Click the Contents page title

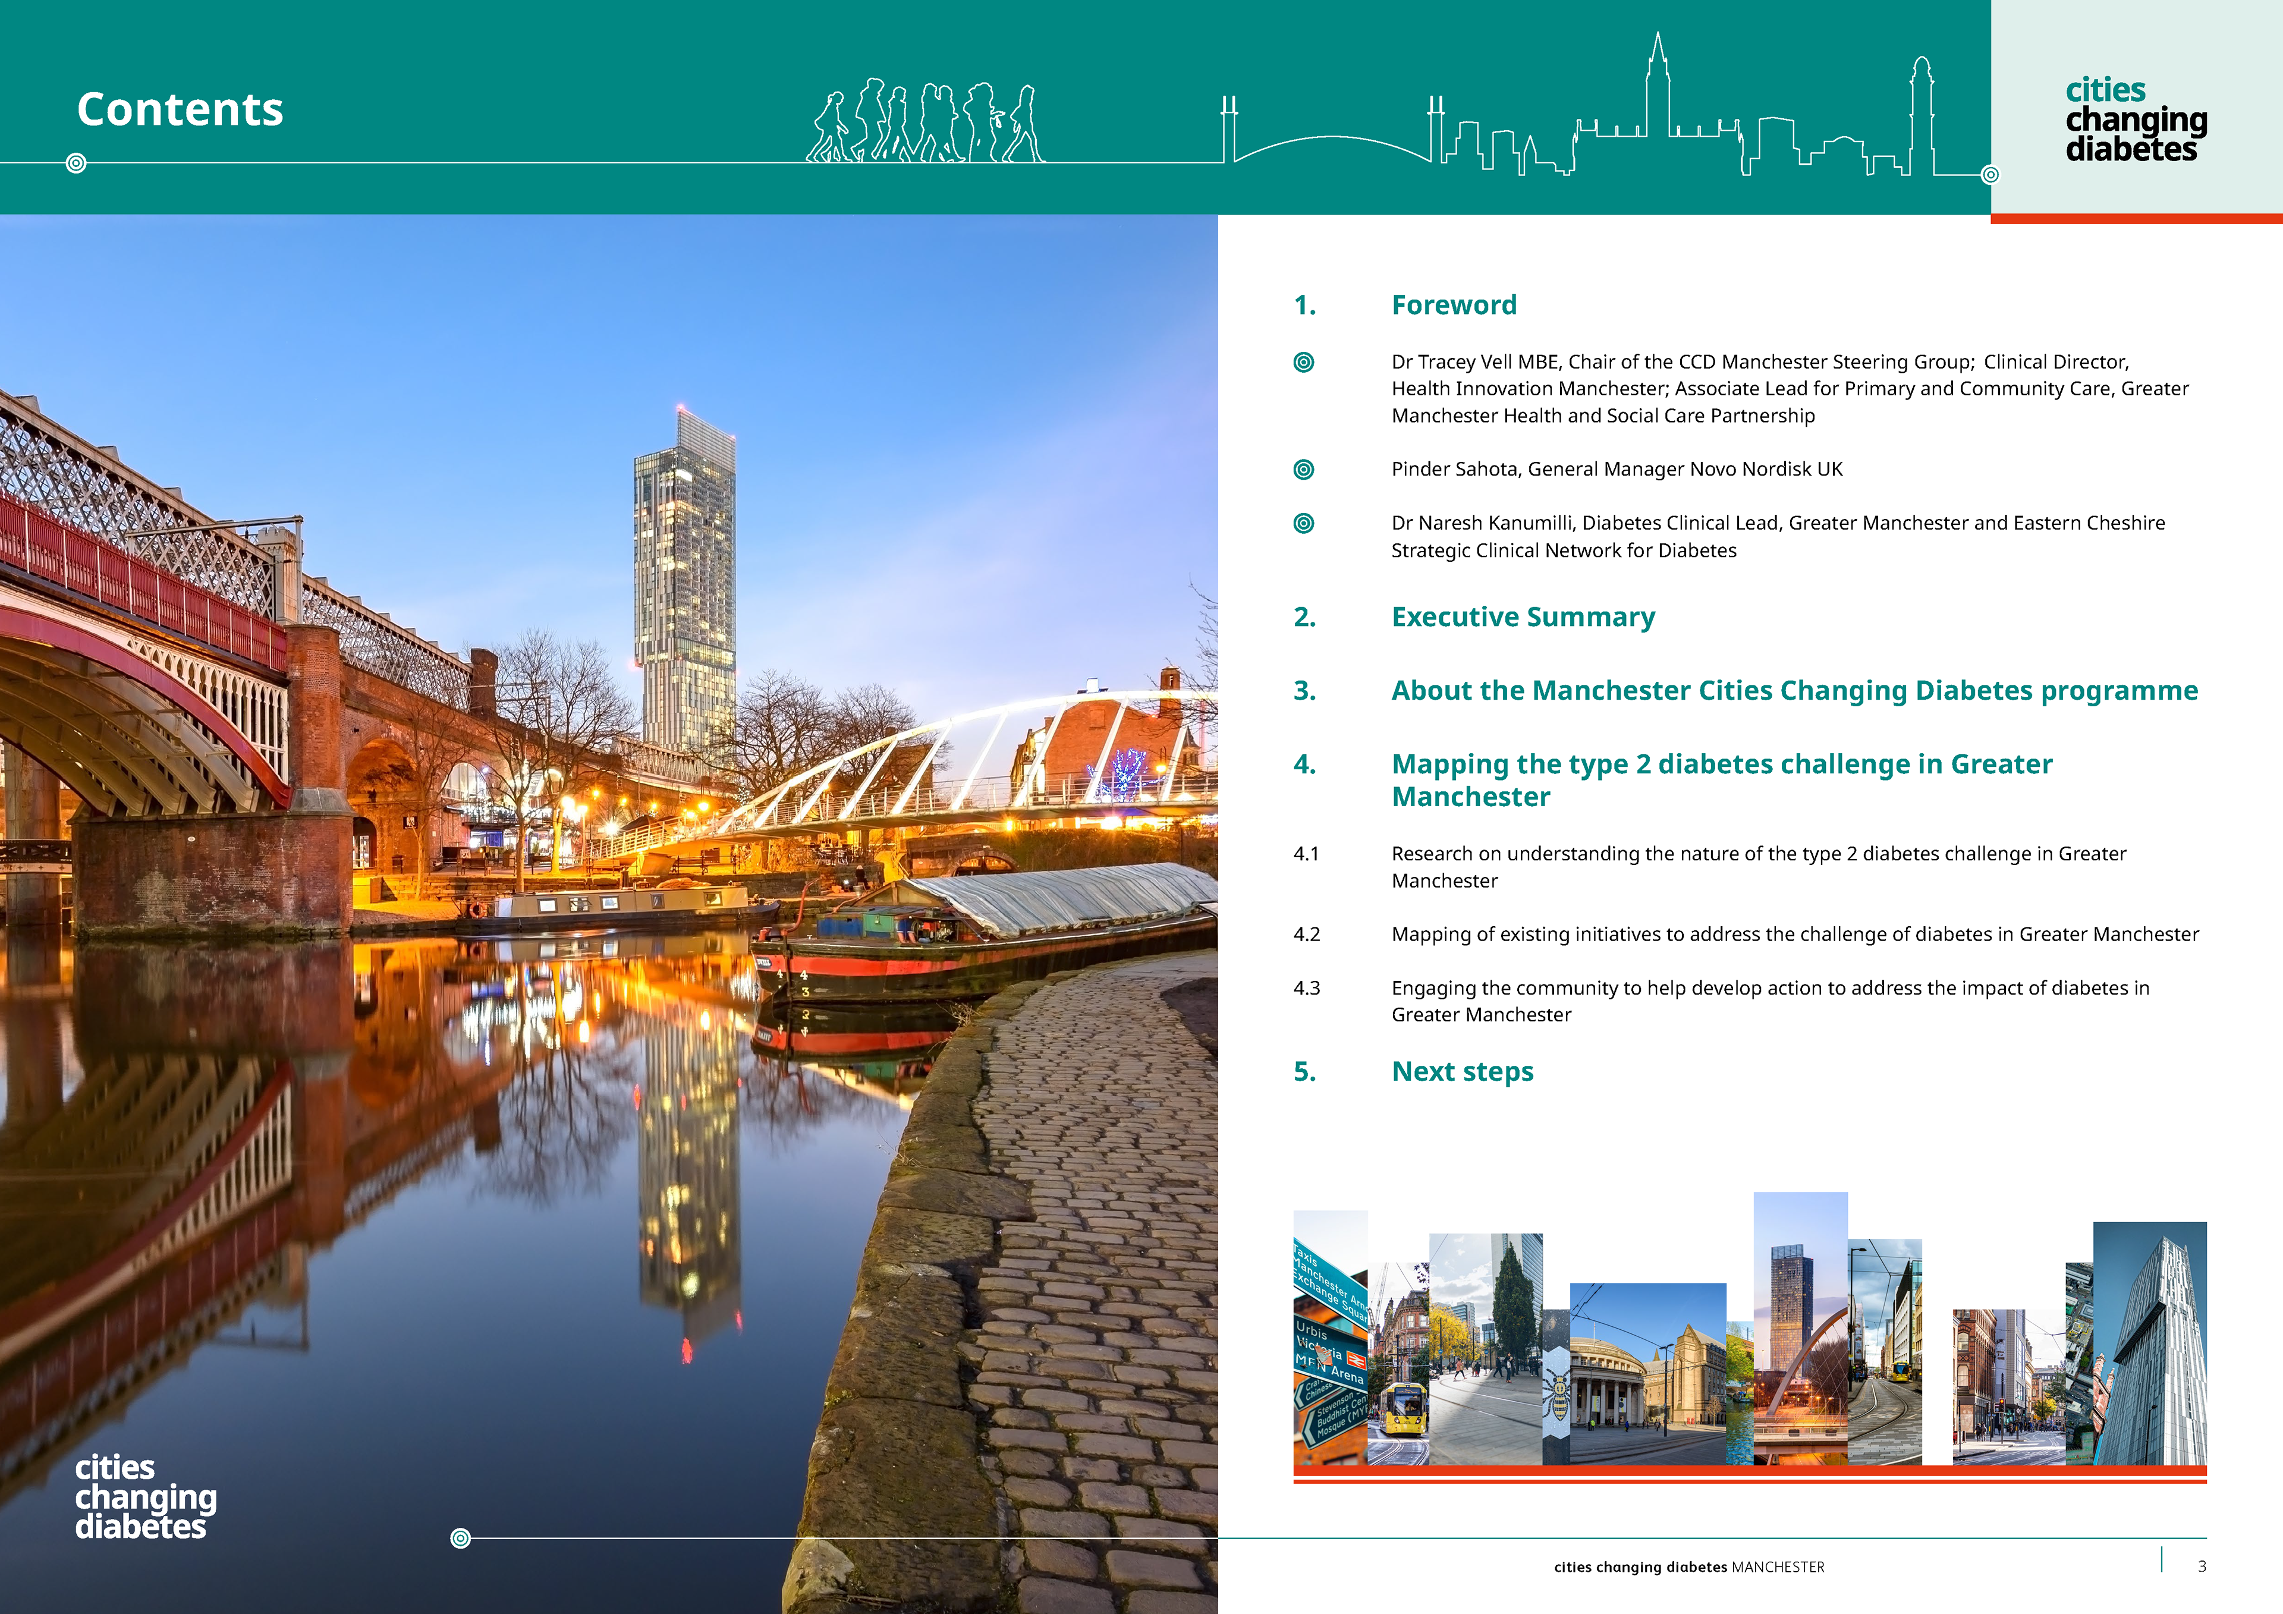(180, 108)
